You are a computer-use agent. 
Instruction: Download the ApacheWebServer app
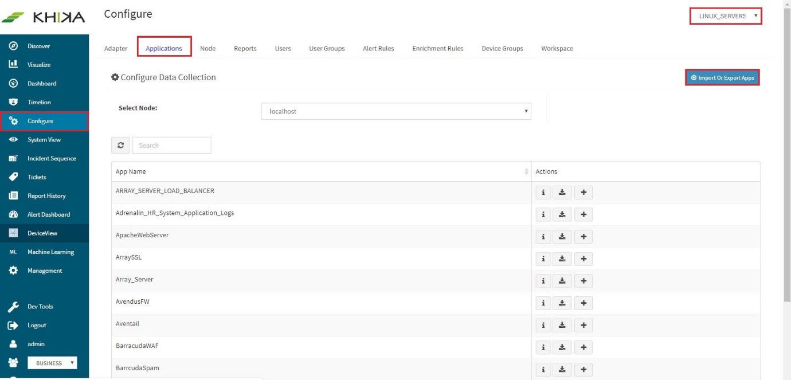(562, 237)
